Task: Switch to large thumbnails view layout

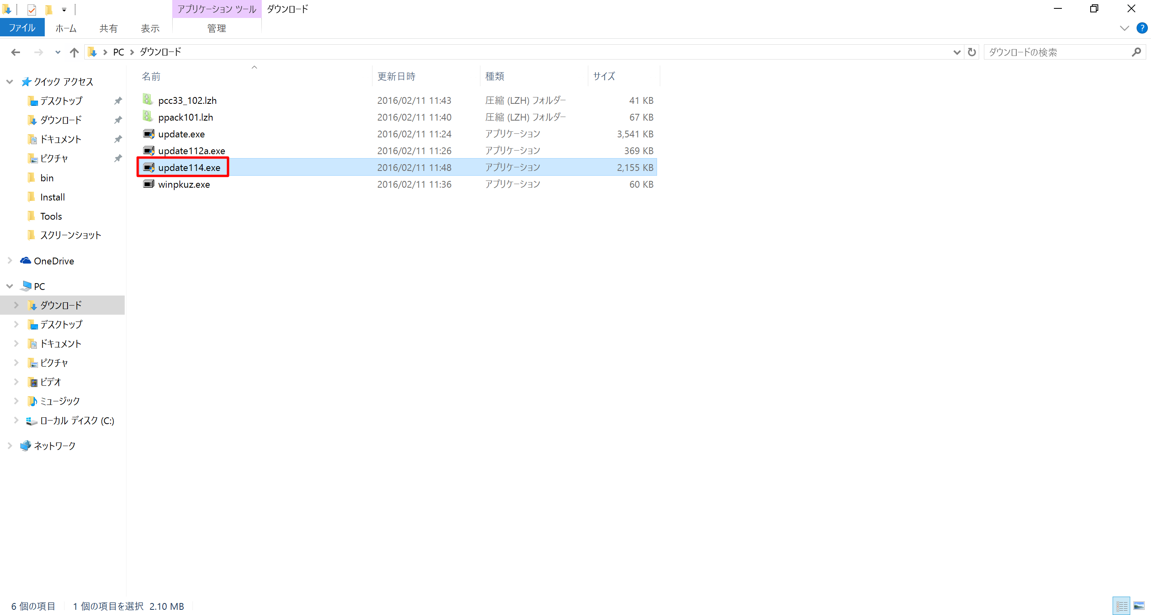Action: click(x=1139, y=606)
